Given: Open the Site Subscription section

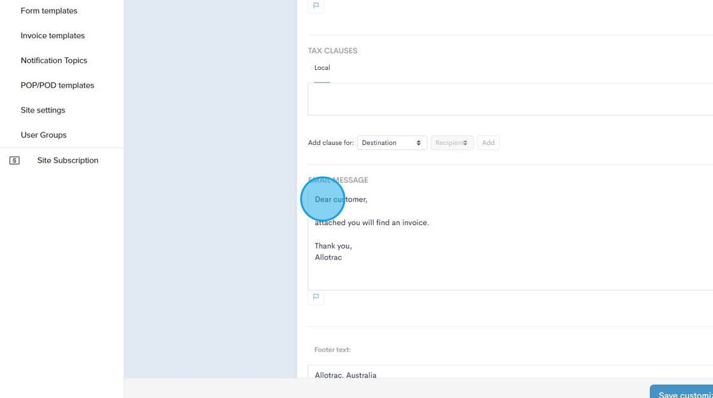Looking at the screenshot, I should [67, 160].
